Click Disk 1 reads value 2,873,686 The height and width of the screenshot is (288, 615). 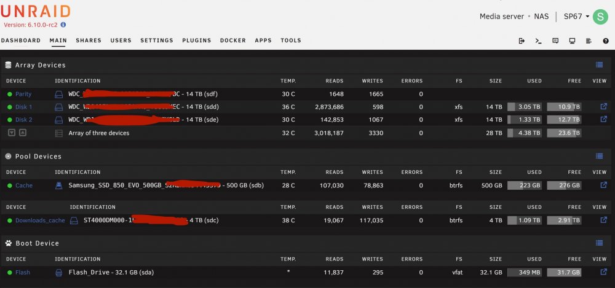tap(329, 107)
